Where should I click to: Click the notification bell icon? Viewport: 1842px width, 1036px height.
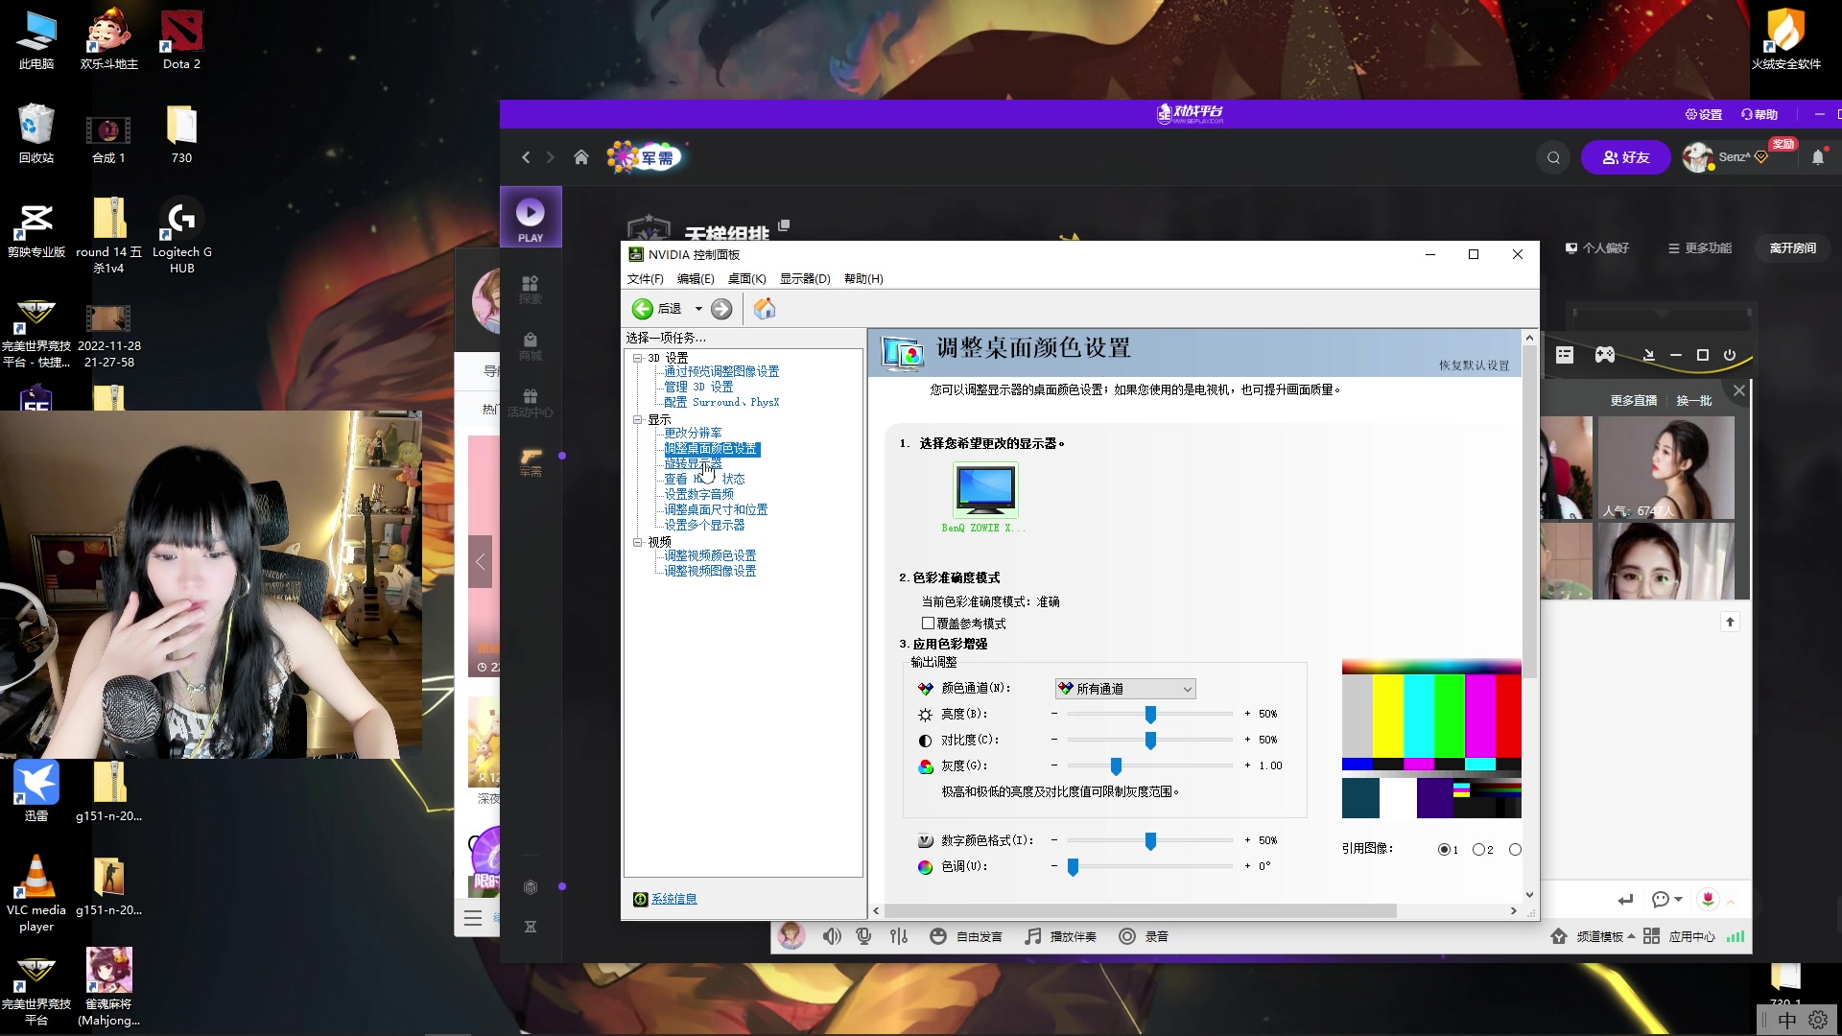tap(1818, 157)
